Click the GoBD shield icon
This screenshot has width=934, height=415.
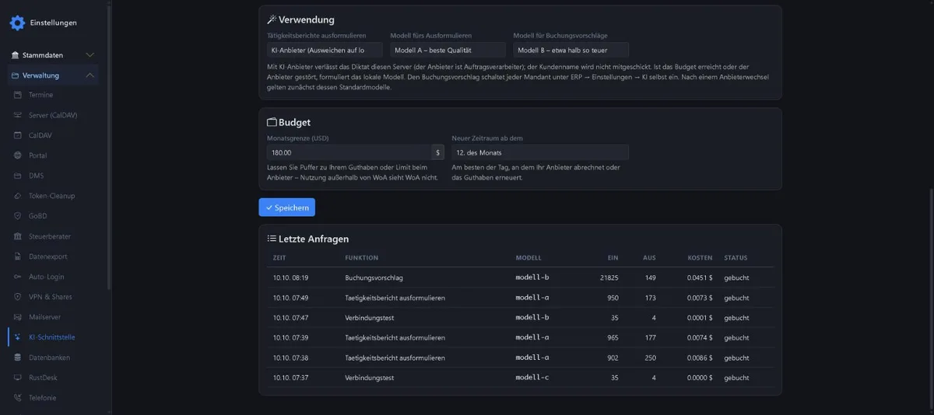[19, 216]
